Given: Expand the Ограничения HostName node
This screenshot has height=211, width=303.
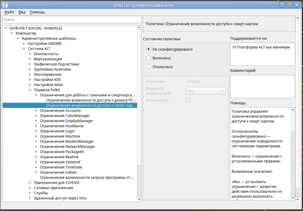Looking at the screenshot, I should (36, 126).
